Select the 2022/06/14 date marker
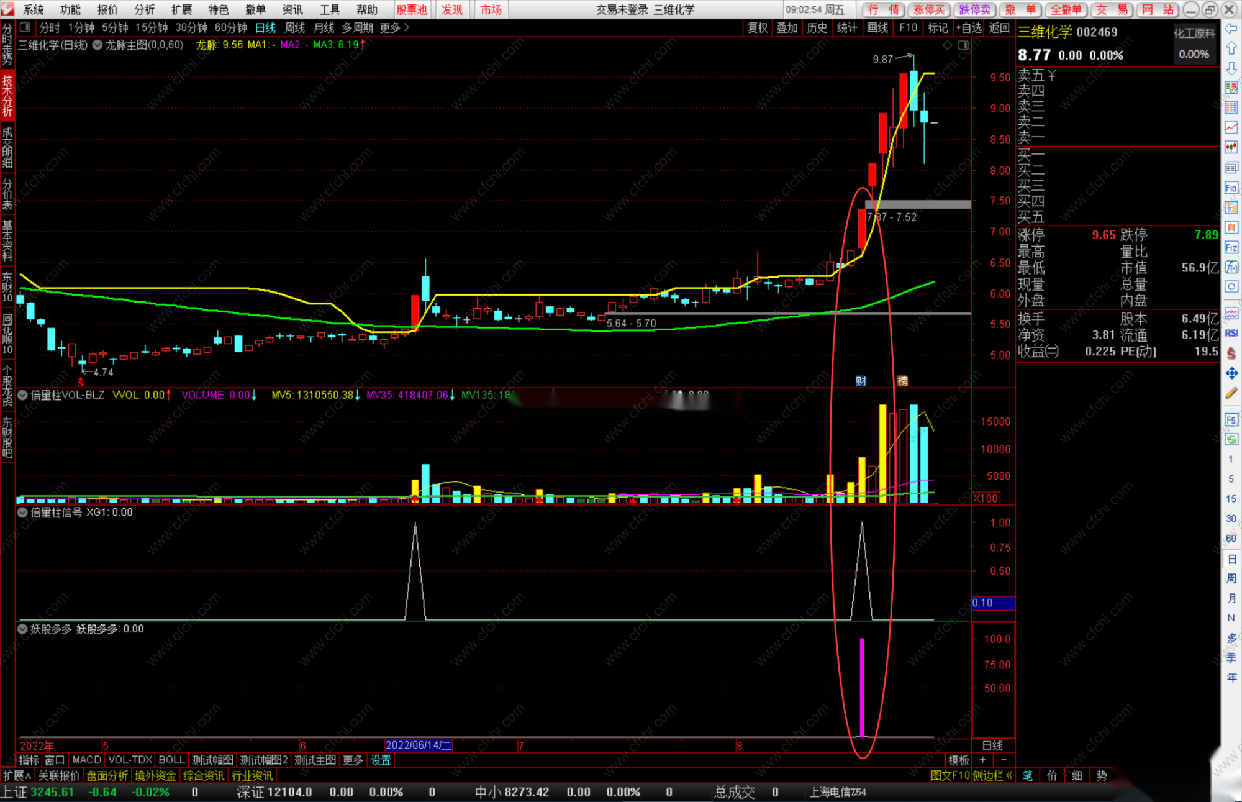Viewport: 1242px width, 802px height. coord(419,745)
